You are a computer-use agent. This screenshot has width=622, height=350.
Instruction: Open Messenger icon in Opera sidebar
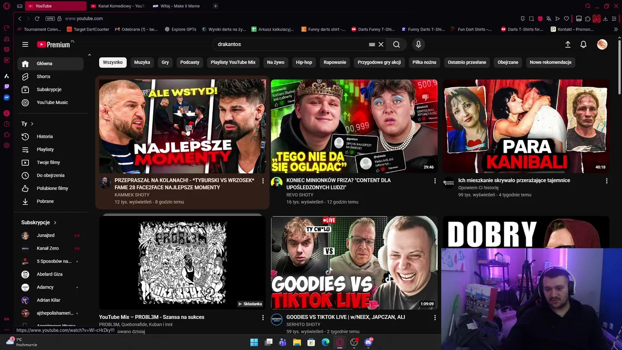[6, 97]
